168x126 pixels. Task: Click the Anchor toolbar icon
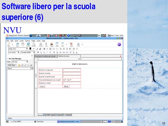(41, 44)
